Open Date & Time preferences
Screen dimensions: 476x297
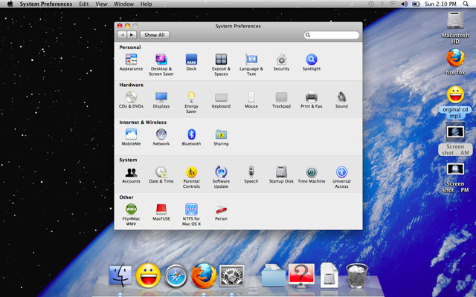click(161, 175)
